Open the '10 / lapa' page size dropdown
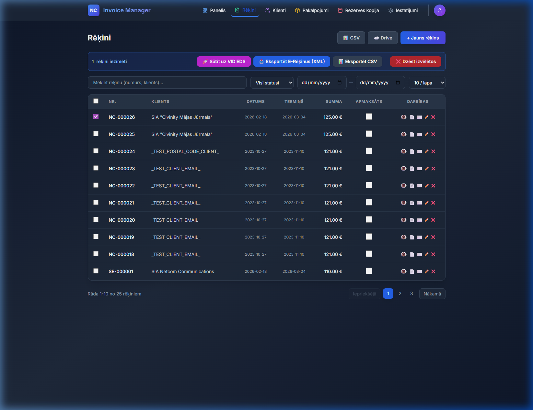This screenshot has height=410, width=533. click(x=427, y=83)
